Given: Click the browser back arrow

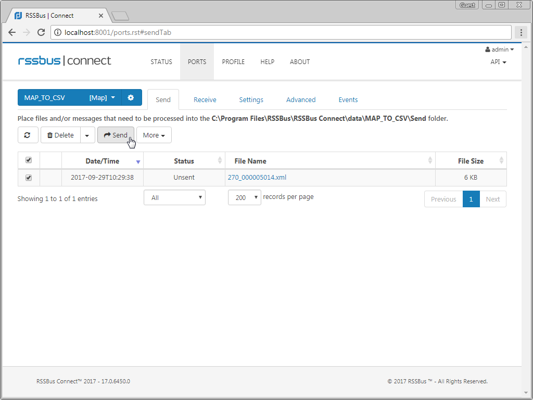Looking at the screenshot, I should 12,32.
